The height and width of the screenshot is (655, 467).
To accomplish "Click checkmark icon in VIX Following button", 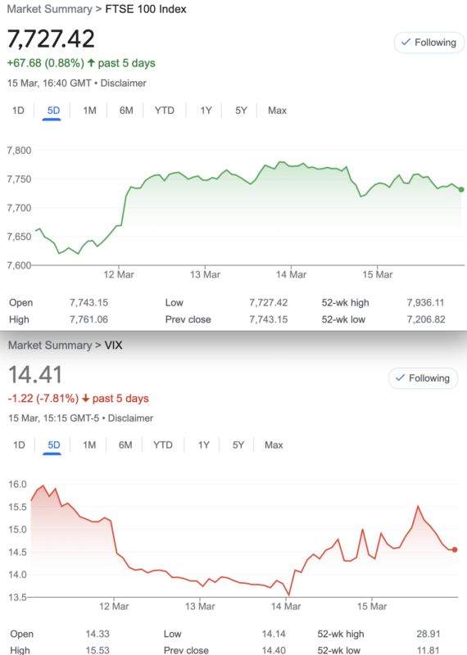I will tap(400, 377).
